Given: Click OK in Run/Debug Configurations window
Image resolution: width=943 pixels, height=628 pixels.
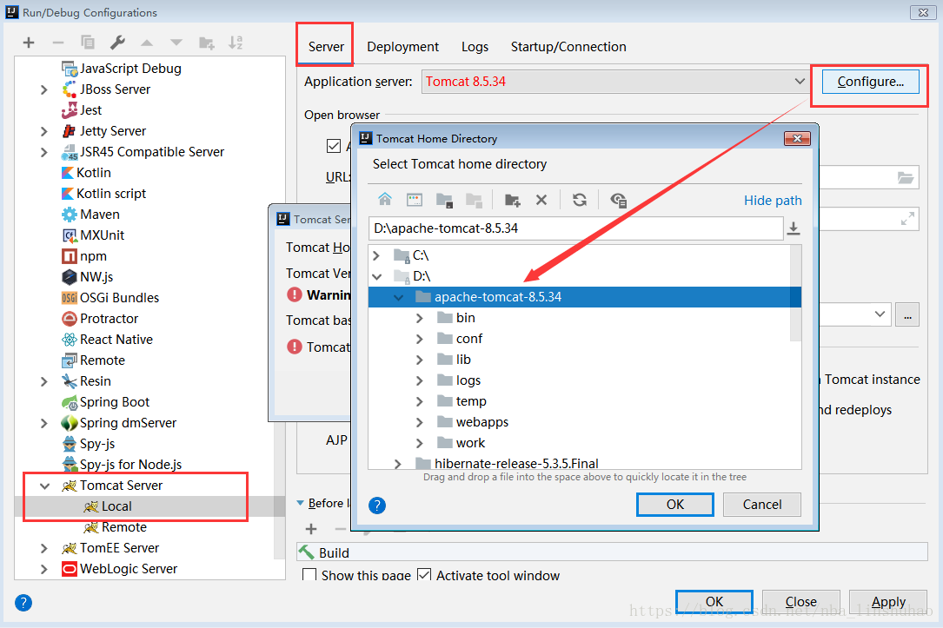Looking at the screenshot, I should (714, 602).
